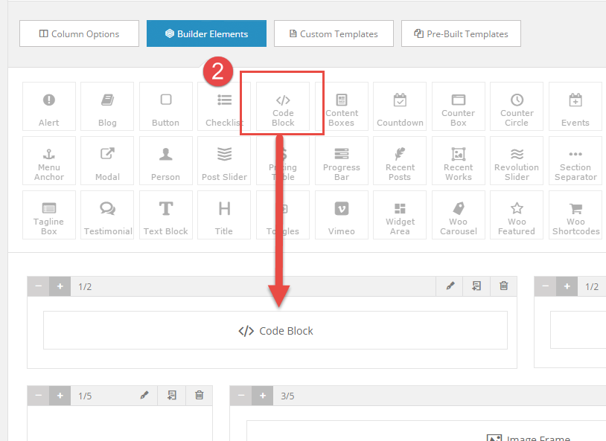Click the Builder Elements tab

(x=207, y=33)
